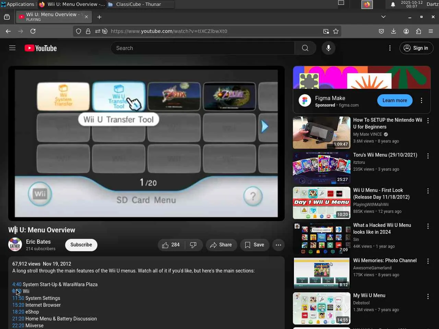Image resolution: width=439 pixels, height=329 pixels.
Task: Open Hacked Wii U Menu 2024 thumbnail
Action: pos(322,238)
